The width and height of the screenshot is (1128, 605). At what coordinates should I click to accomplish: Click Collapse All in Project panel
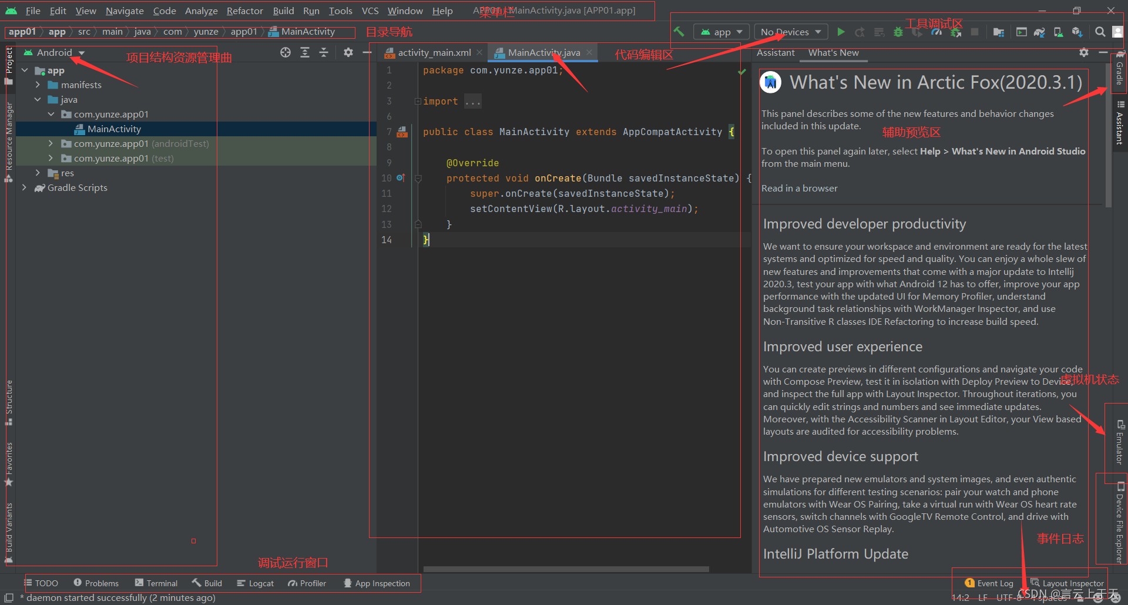click(324, 52)
